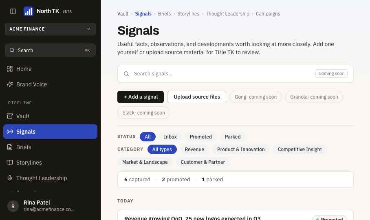Image resolution: width=370 pixels, height=220 pixels.
Task: Focus the Search signals input field
Action: 222,74
